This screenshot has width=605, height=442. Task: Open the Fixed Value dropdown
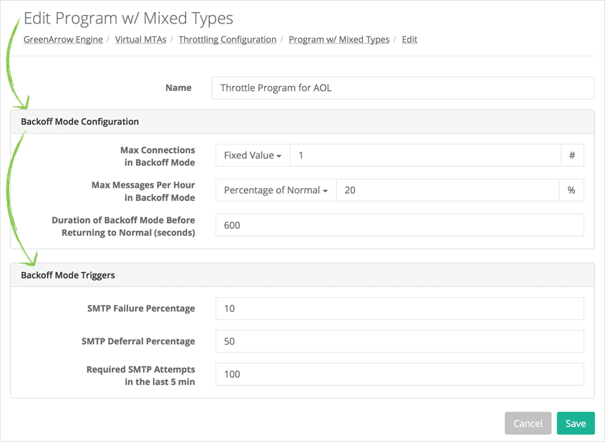click(x=253, y=156)
